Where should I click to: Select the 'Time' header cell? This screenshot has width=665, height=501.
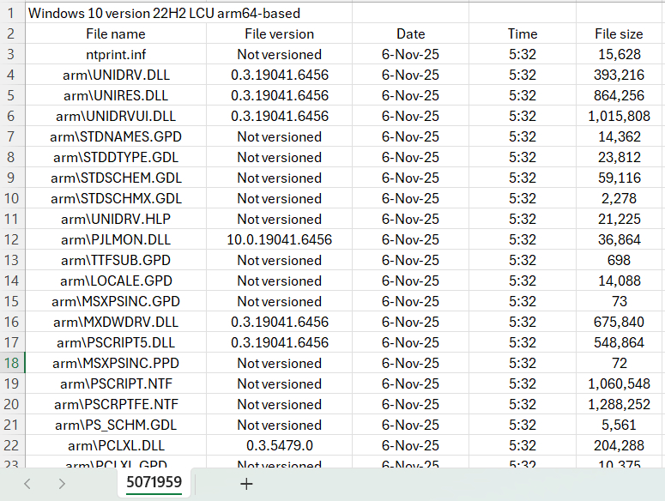[x=523, y=33]
